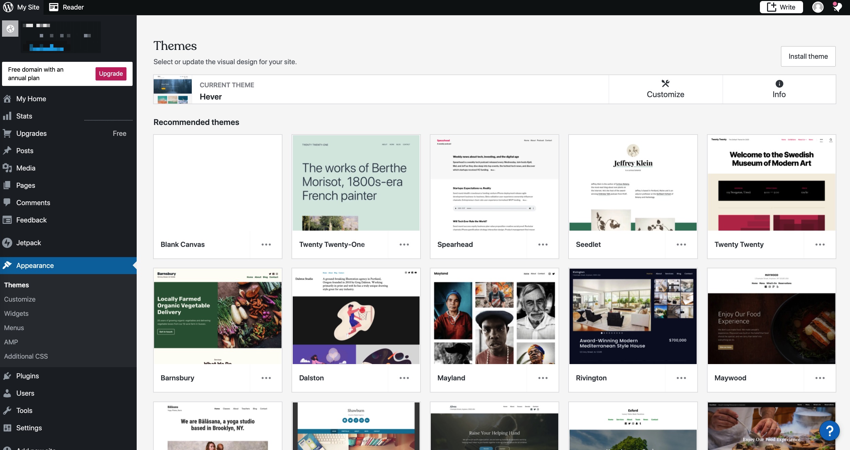Open the Alves theme preview

click(x=494, y=426)
